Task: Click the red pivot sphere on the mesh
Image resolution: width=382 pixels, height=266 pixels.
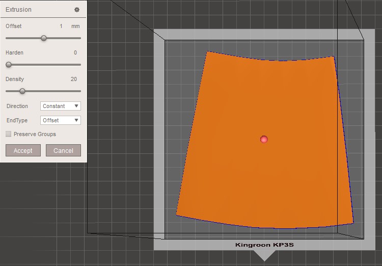Action: click(264, 140)
